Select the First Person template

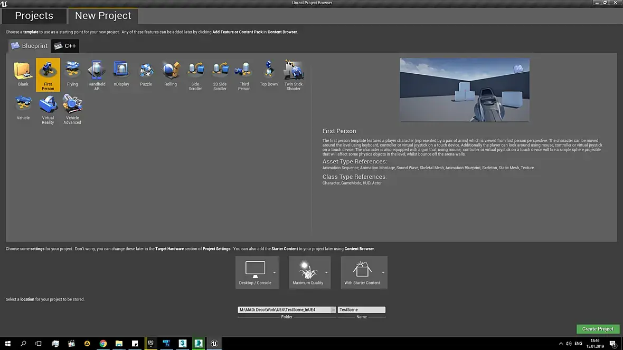[x=48, y=75]
